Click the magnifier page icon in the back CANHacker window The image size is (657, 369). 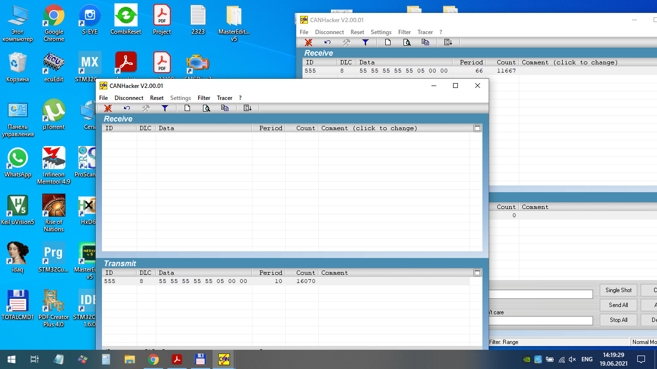click(x=407, y=42)
